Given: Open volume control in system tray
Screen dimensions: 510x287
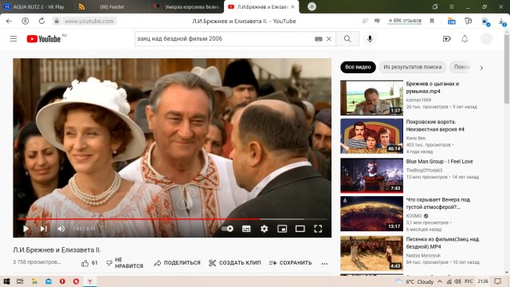Looking at the screenshot, I should [457, 281].
